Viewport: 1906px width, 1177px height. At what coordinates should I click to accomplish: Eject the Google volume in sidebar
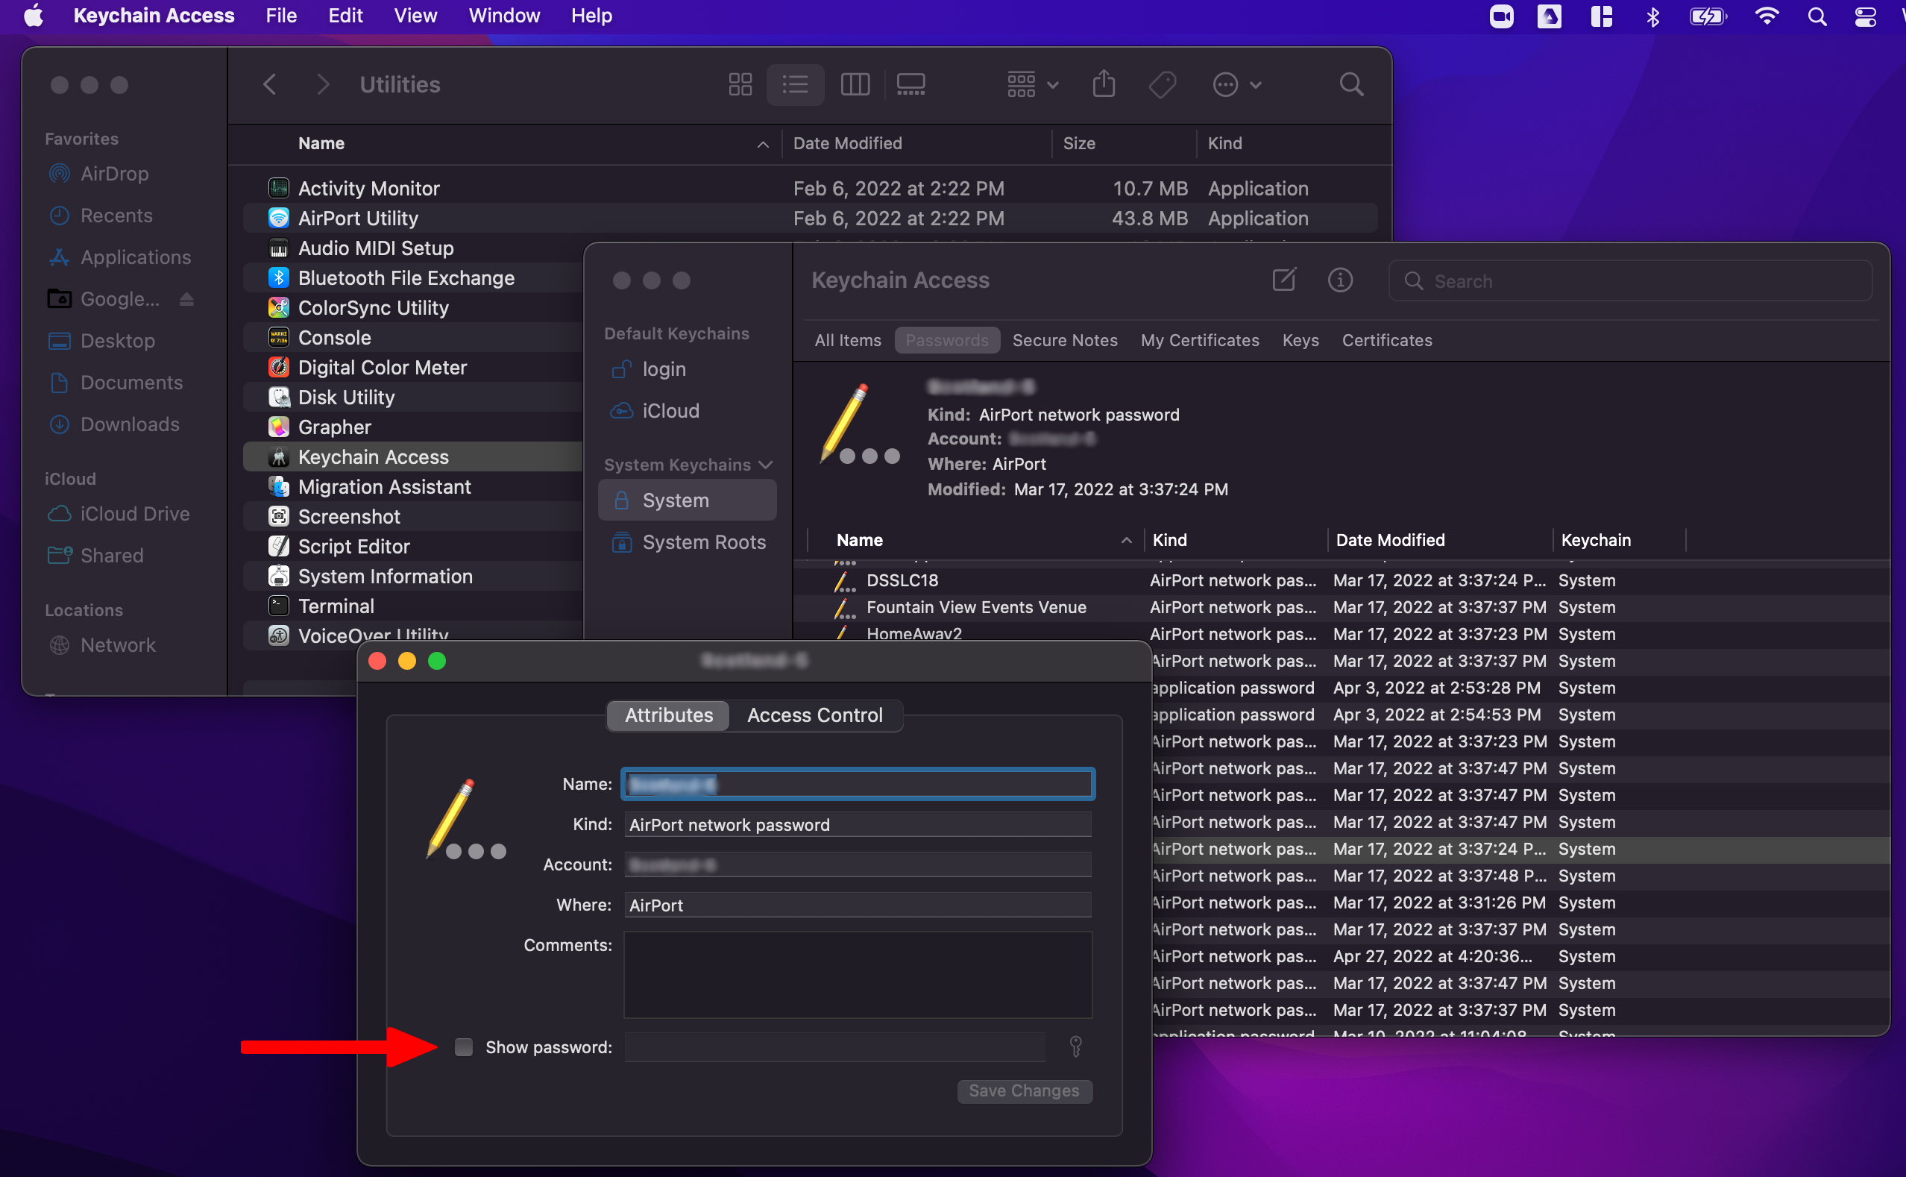[186, 299]
